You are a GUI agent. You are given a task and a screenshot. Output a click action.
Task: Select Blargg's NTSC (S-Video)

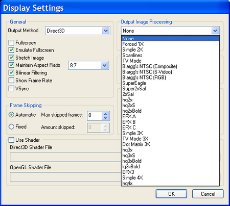pos(170,72)
